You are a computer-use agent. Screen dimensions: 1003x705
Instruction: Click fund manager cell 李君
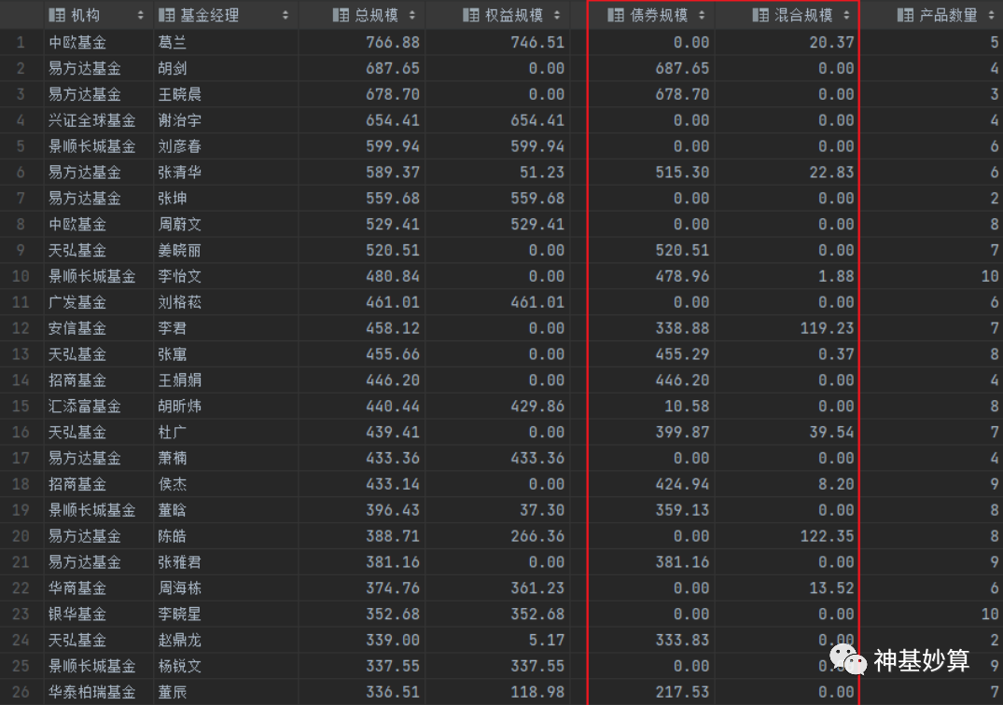[x=173, y=328]
